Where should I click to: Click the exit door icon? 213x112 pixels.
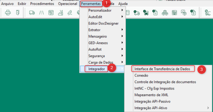[x=18, y=13]
